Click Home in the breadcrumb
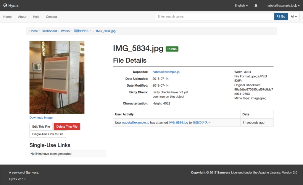Image resolution: width=303 pixels, height=185 pixels. tap(33, 31)
